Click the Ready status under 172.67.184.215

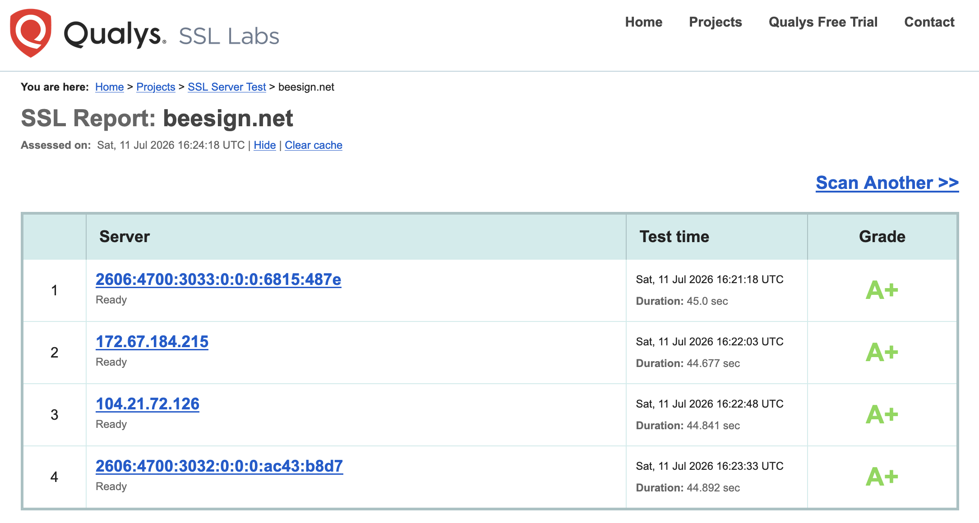(111, 362)
